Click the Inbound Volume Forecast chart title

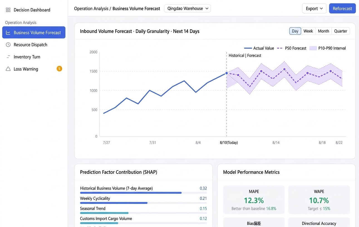pyautogui.click(x=140, y=31)
